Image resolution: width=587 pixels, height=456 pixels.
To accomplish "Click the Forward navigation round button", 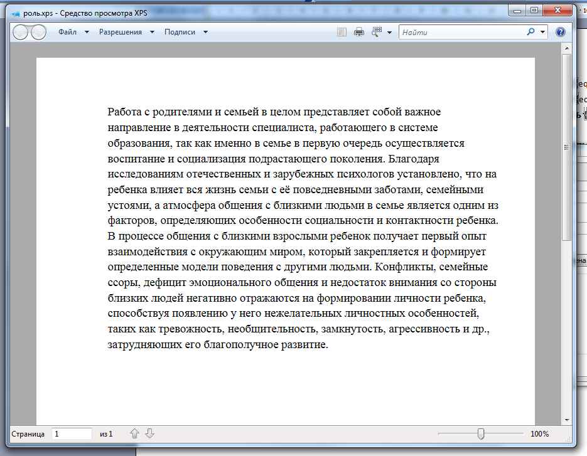I will tap(38, 32).
